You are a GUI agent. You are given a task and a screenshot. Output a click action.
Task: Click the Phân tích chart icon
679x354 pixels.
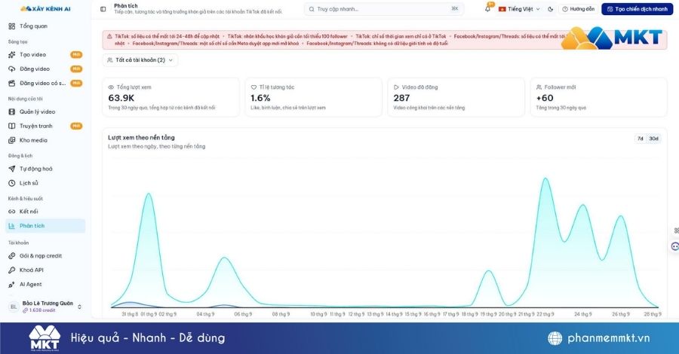click(x=11, y=226)
